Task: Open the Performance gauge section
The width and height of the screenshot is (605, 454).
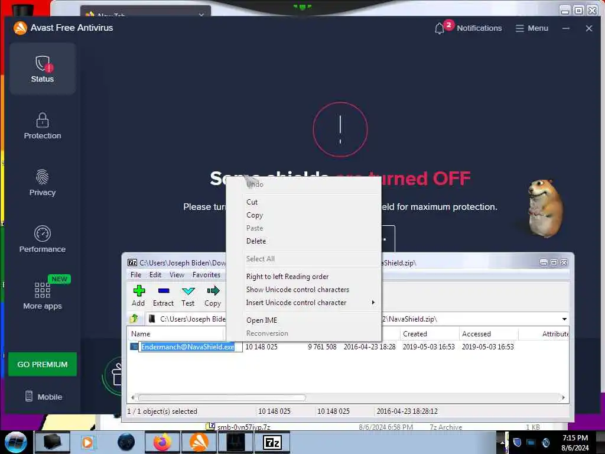Action: click(x=43, y=239)
